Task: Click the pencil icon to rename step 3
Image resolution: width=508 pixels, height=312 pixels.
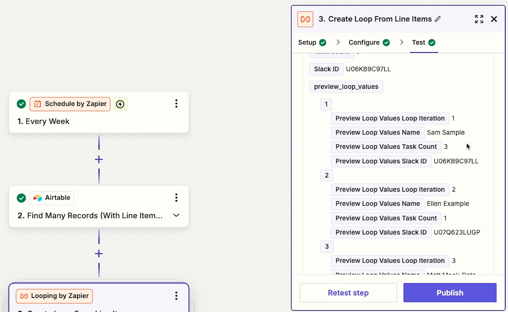Action: coord(438,19)
